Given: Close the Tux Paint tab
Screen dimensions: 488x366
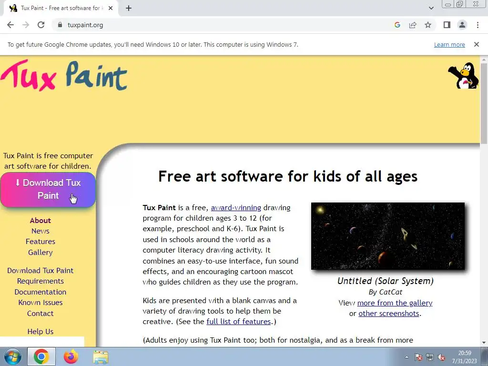Looking at the screenshot, I should click(111, 8).
